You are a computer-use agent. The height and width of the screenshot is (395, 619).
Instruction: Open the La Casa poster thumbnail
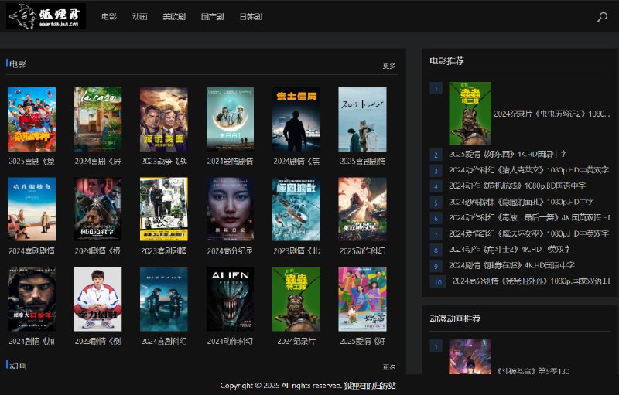pos(97,119)
